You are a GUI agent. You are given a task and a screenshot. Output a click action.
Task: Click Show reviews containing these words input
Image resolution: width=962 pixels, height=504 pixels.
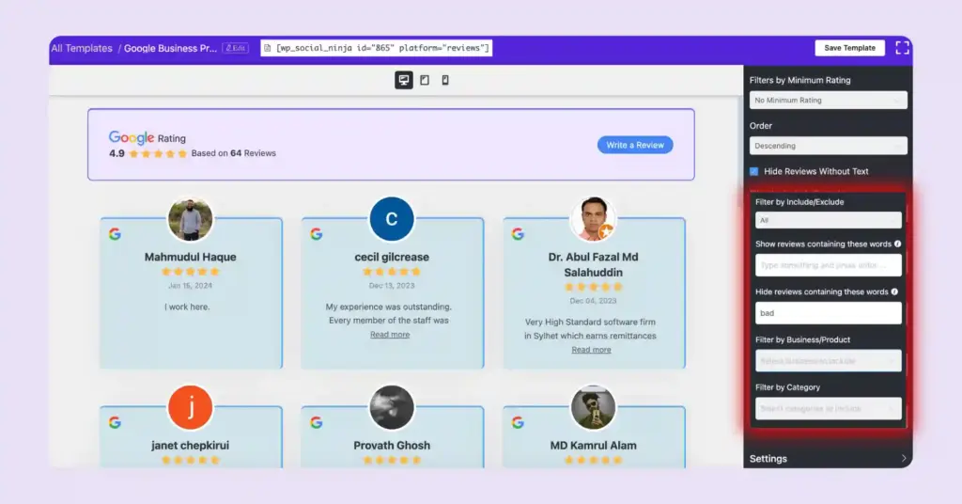[x=829, y=265]
